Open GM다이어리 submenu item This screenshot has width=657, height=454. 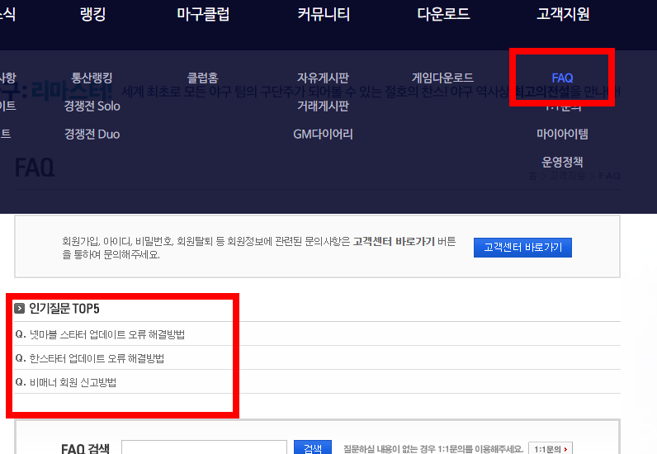(x=323, y=134)
